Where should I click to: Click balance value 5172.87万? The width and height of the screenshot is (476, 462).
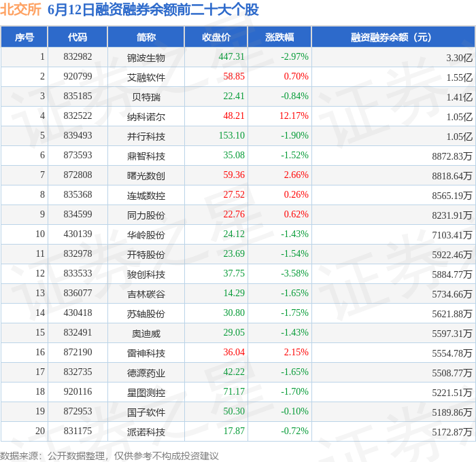click(452, 432)
